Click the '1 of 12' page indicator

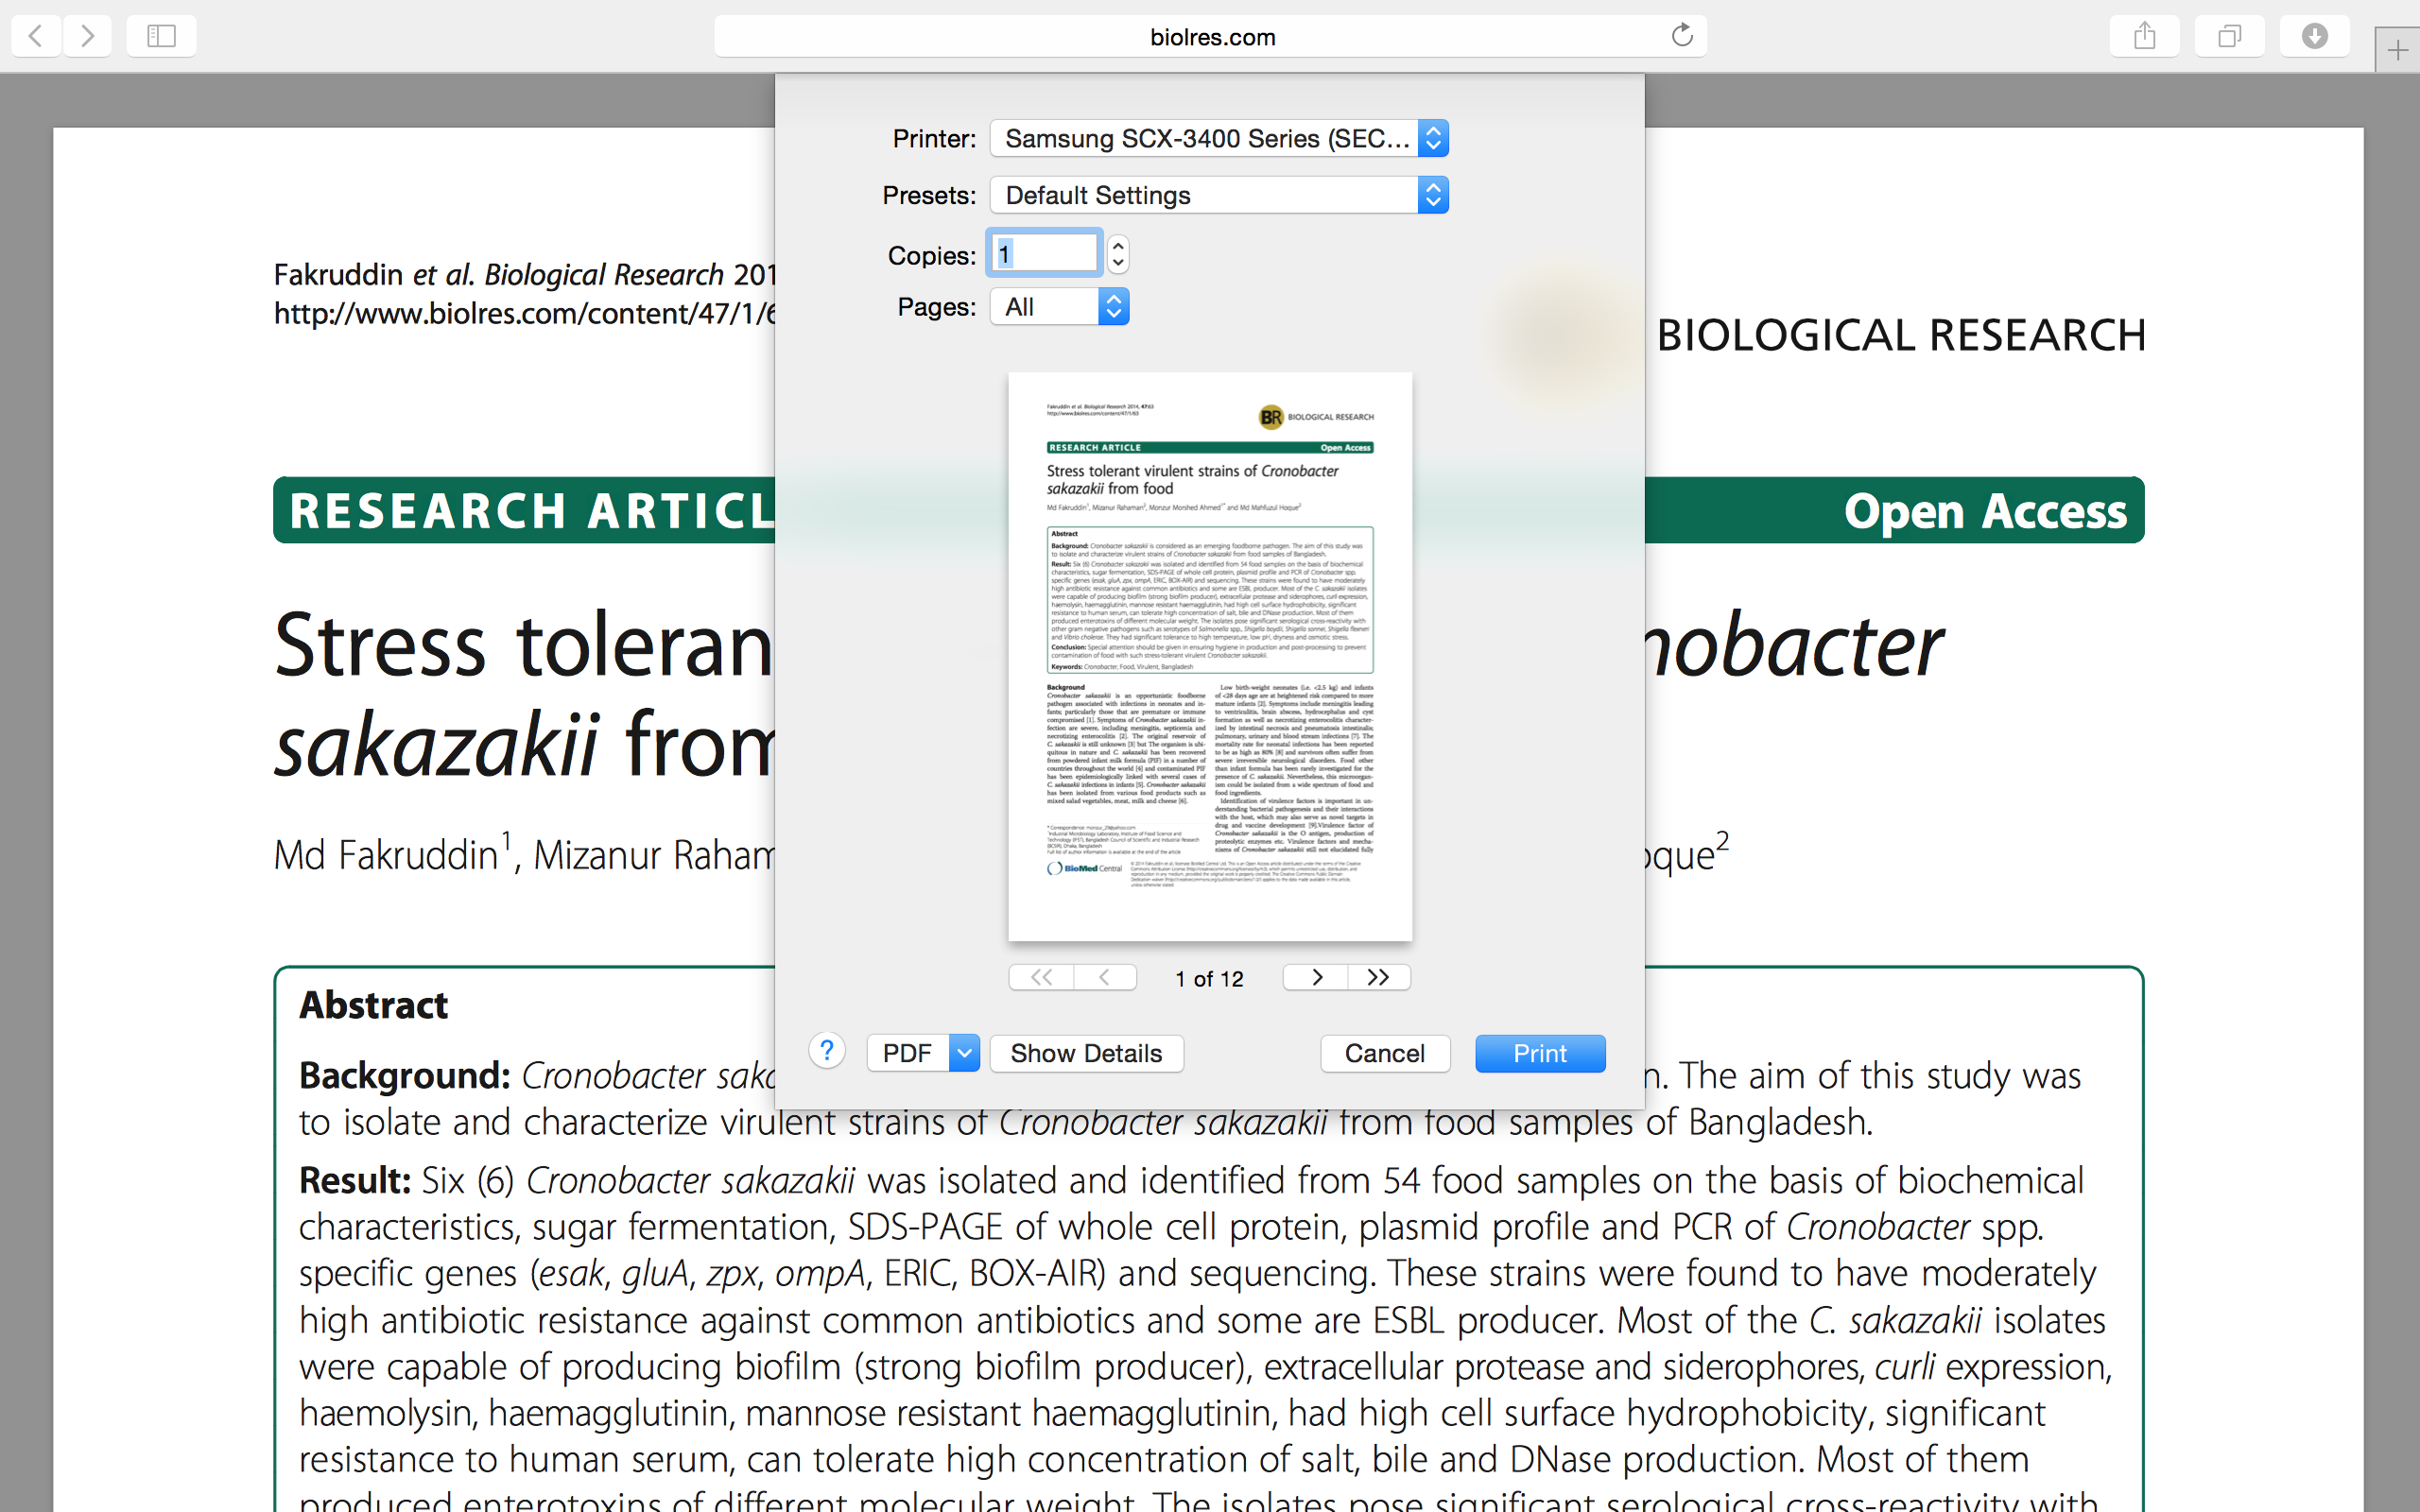(1209, 979)
